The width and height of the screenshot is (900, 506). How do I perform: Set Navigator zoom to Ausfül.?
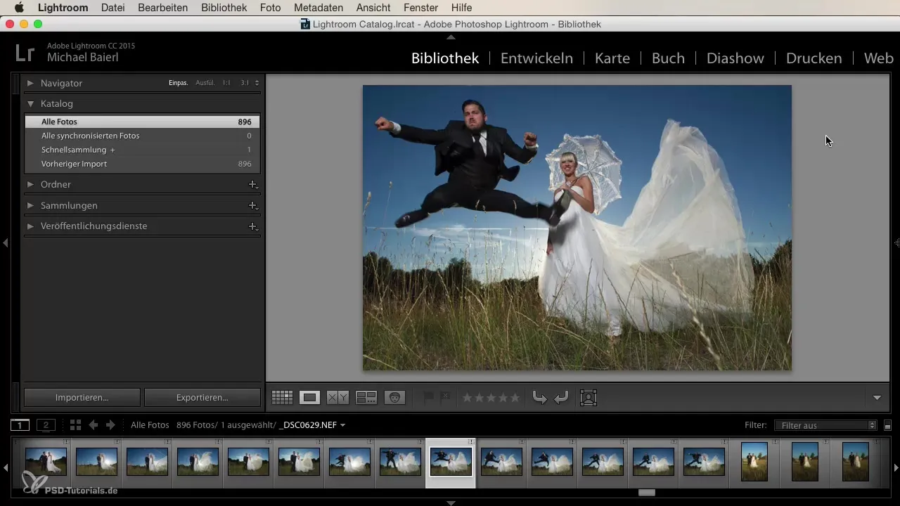205,83
